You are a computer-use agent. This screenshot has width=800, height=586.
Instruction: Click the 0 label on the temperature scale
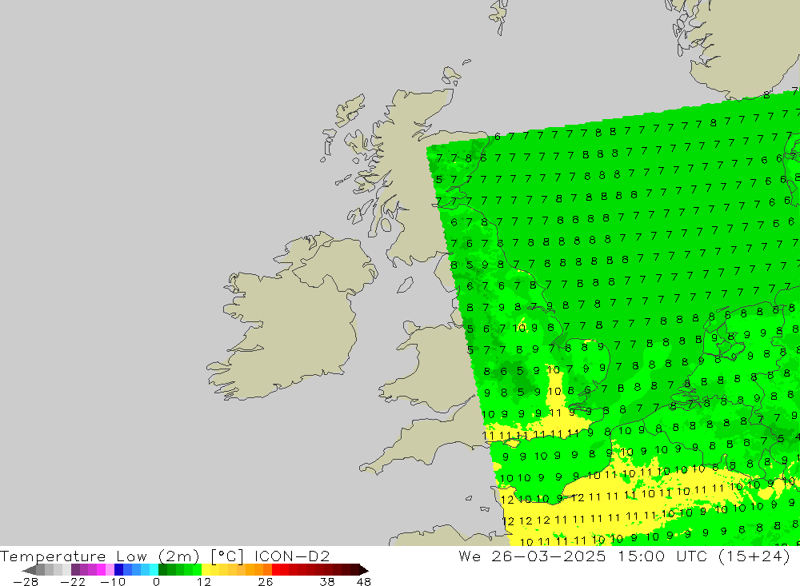coord(156,582)
